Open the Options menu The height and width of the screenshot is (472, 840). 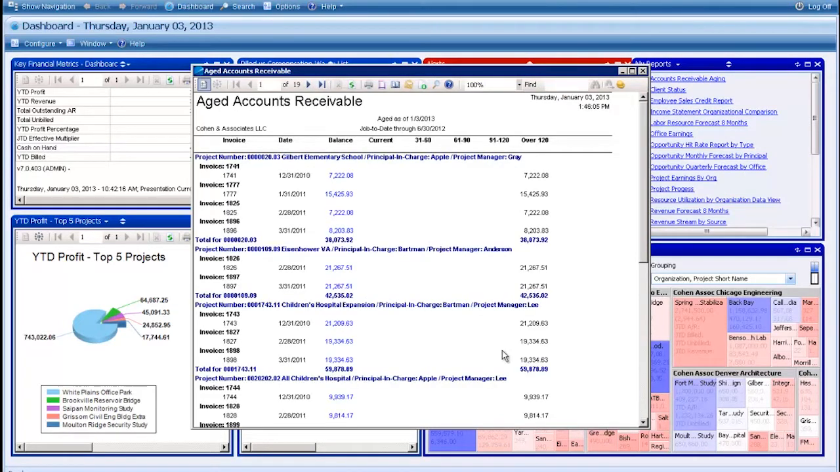[282, 7]
